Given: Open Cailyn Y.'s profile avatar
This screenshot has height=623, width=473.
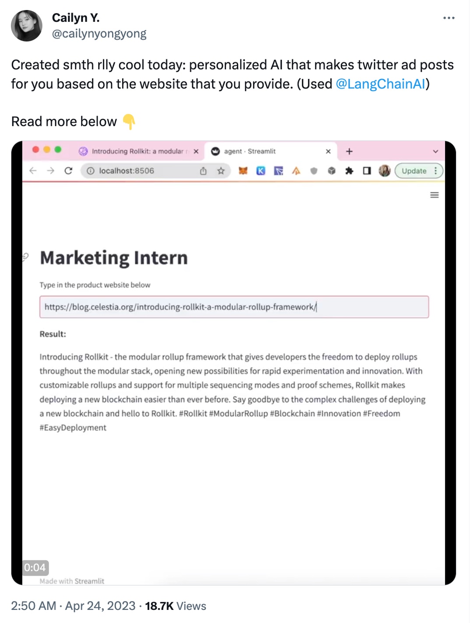Looking at the screenshot, I should 27,26.
